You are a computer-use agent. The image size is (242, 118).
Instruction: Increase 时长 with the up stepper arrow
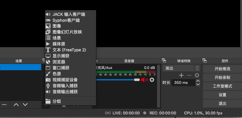[x=198, y=81]
